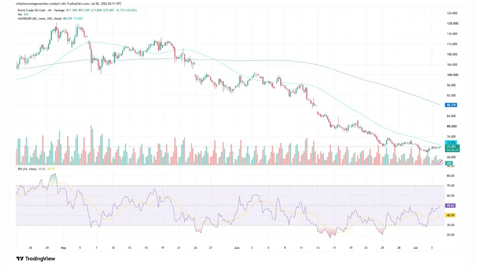
Task: Click the 88.270 value in MA legend
Action: tap(68, 19)
